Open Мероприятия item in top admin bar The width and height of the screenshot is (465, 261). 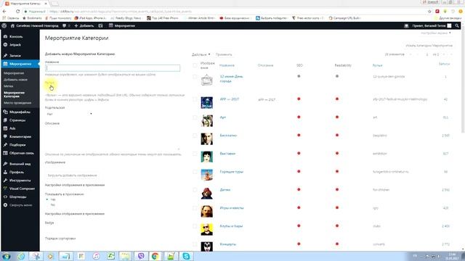pyautogui.click(x=122, y=26)
